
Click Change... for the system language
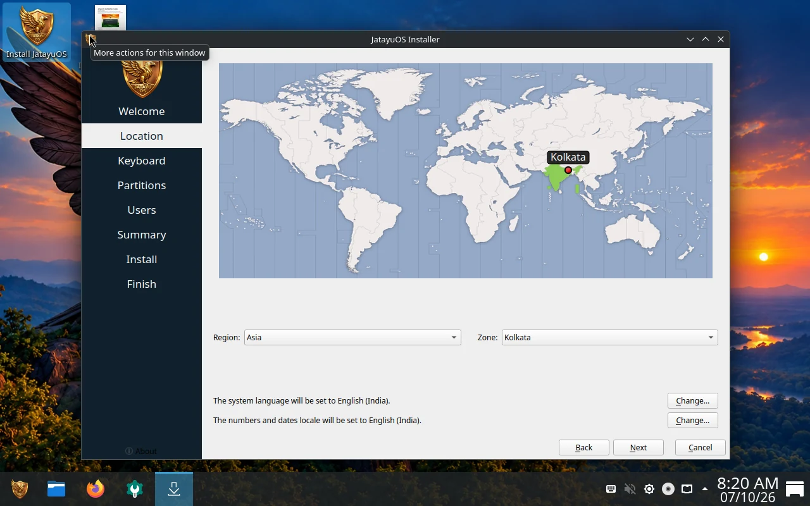click(693, 400)
